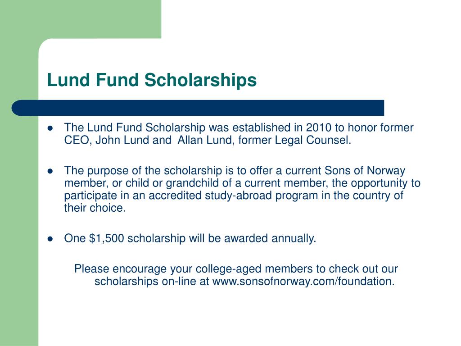
Task: Select the 'awarded annually' line
Action: tap(190, 238)
